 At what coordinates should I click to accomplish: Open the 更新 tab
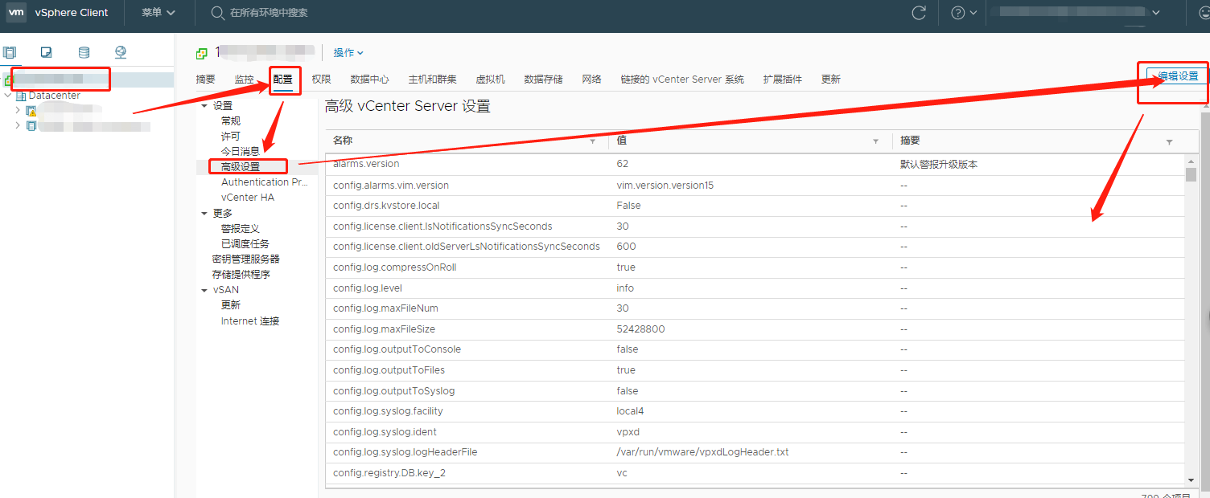831,80
